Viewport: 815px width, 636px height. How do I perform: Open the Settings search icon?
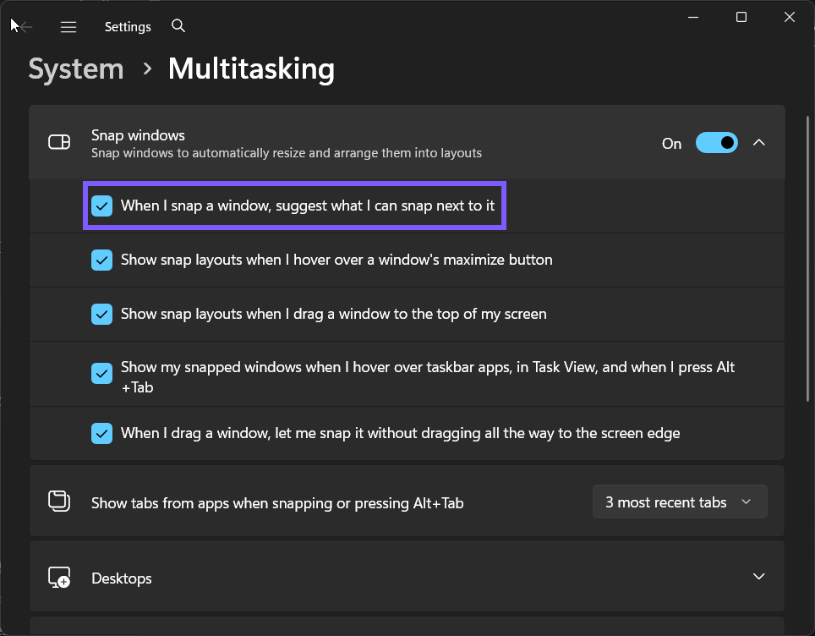tap(178, 25)
